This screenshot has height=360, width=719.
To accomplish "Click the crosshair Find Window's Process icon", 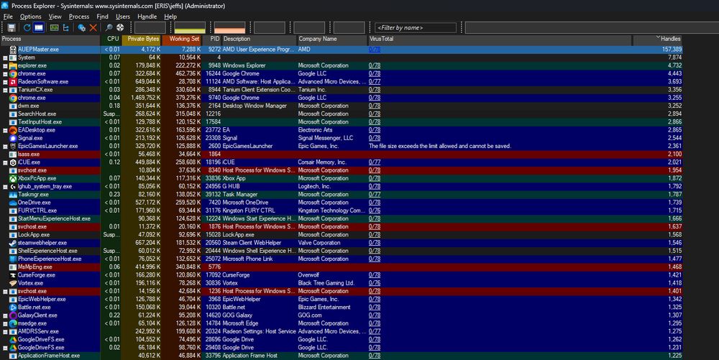I will click(120, 28).
